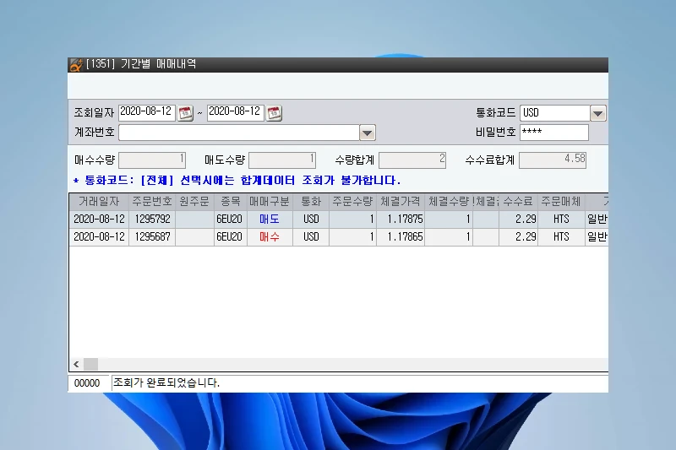Click the horizontal scrollbar left arrow
The width and height of the screenshot is (676, 450).
point(76,365)
